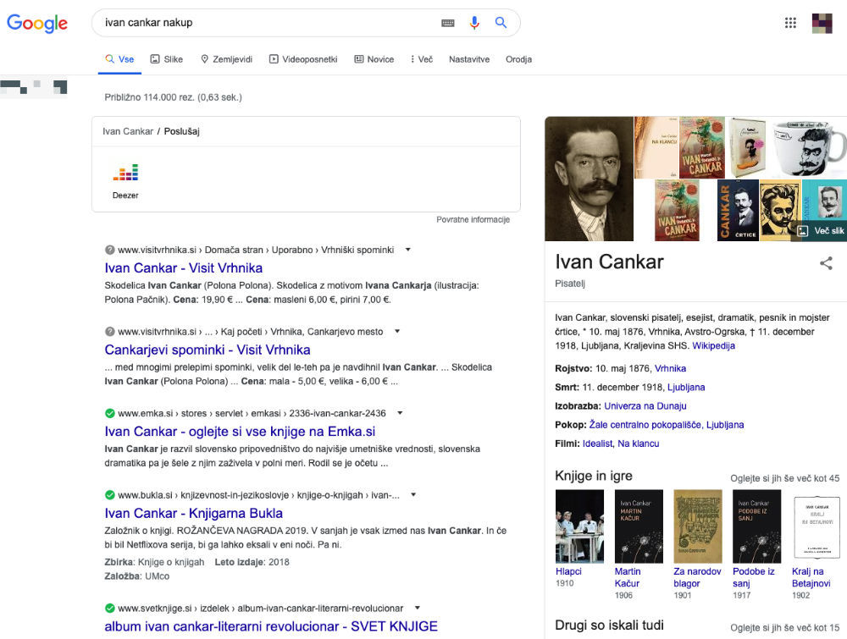This screenshot has width=847, height=639.
Task: Open album ivan cankar-literarni revolucionar result
Action: [x=271, y=626]
